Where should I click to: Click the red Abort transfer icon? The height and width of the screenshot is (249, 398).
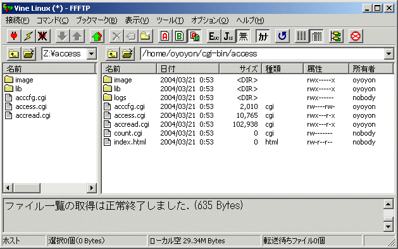pos(356,36)
